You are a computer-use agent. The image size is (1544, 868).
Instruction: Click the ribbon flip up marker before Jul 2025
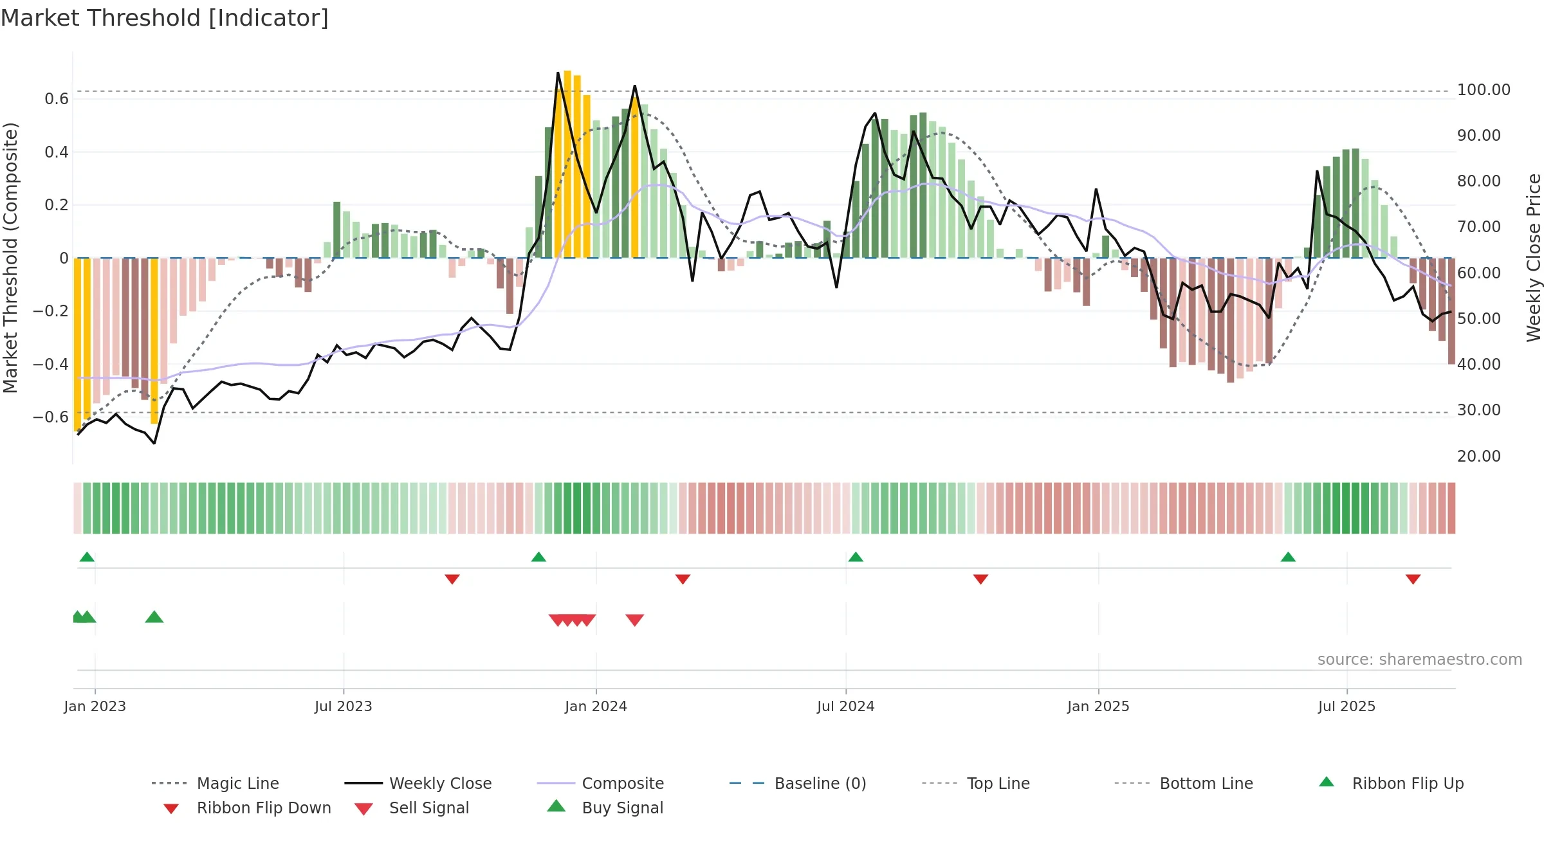point(1288,557)
